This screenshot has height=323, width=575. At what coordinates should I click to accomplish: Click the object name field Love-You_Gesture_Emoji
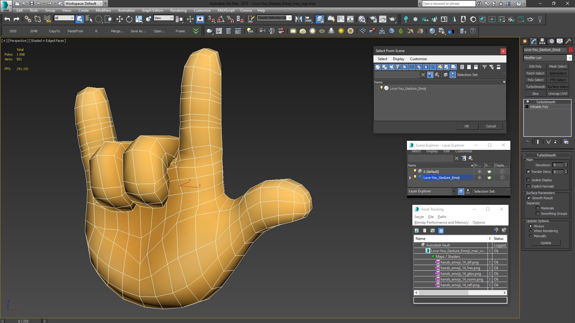coord(545,50)
